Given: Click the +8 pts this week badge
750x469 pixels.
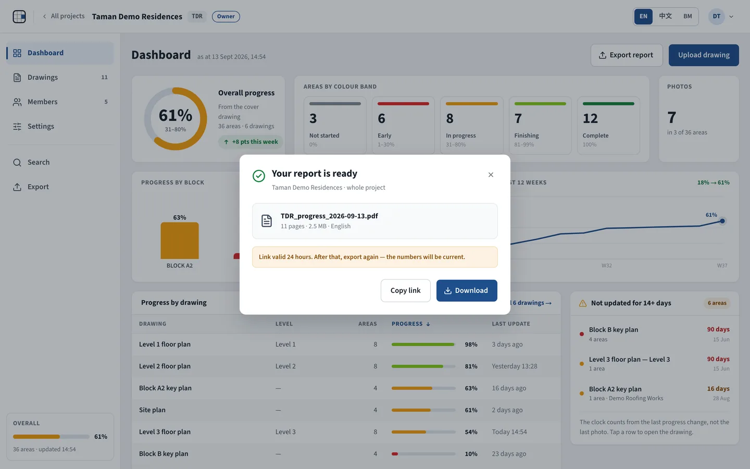Looking at the screenshot, I should [x=251, y=142].
